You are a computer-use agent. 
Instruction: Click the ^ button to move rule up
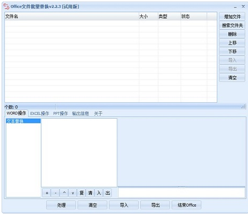[64, 193]
